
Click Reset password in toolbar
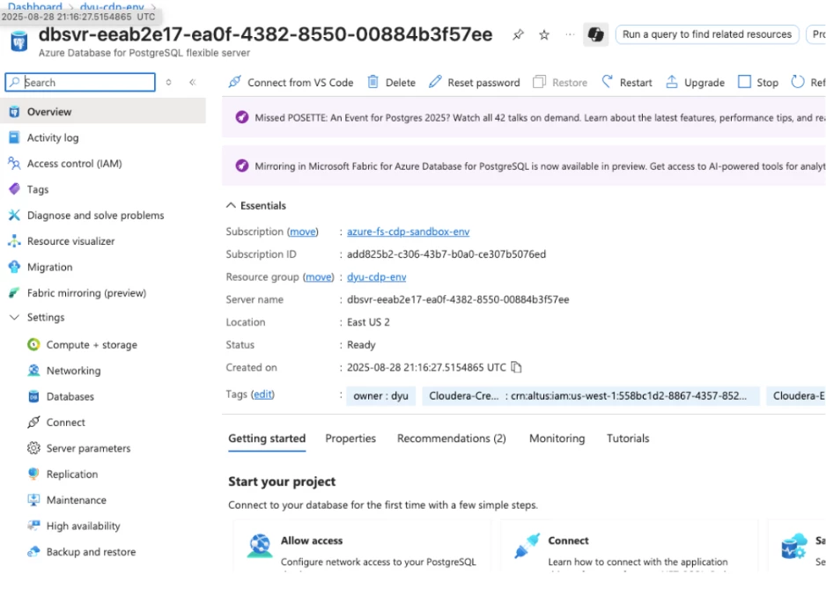click(474, 82)
